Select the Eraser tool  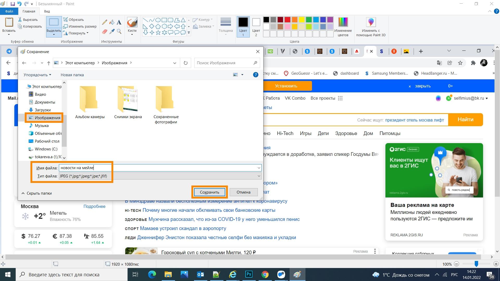pyautogui.click(x=104, y=31)
